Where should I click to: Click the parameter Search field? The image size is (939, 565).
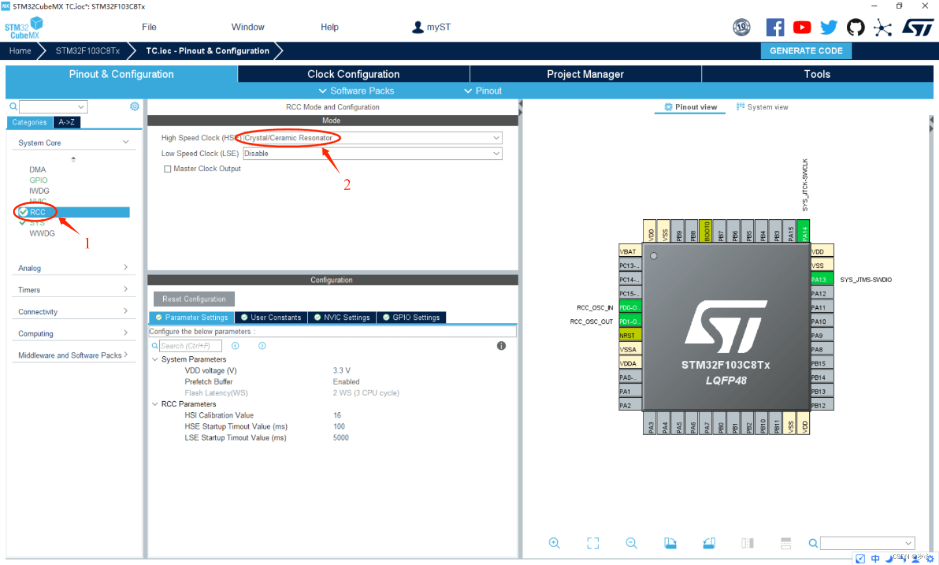click(190, 346)
